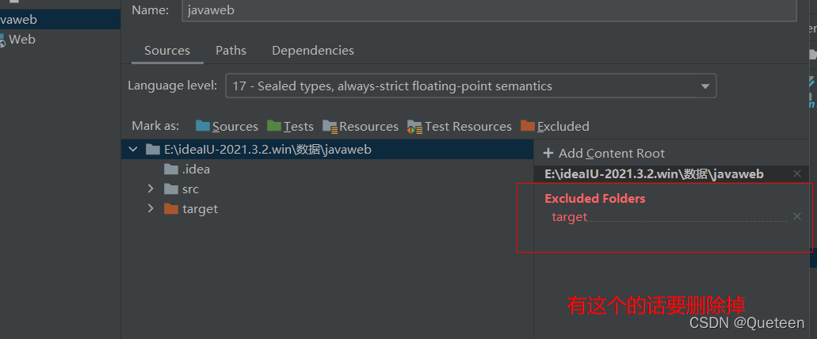The height and width of the screenshot is (339, 817).
Task: Click the src folder icon
Action: coord(171,189)
